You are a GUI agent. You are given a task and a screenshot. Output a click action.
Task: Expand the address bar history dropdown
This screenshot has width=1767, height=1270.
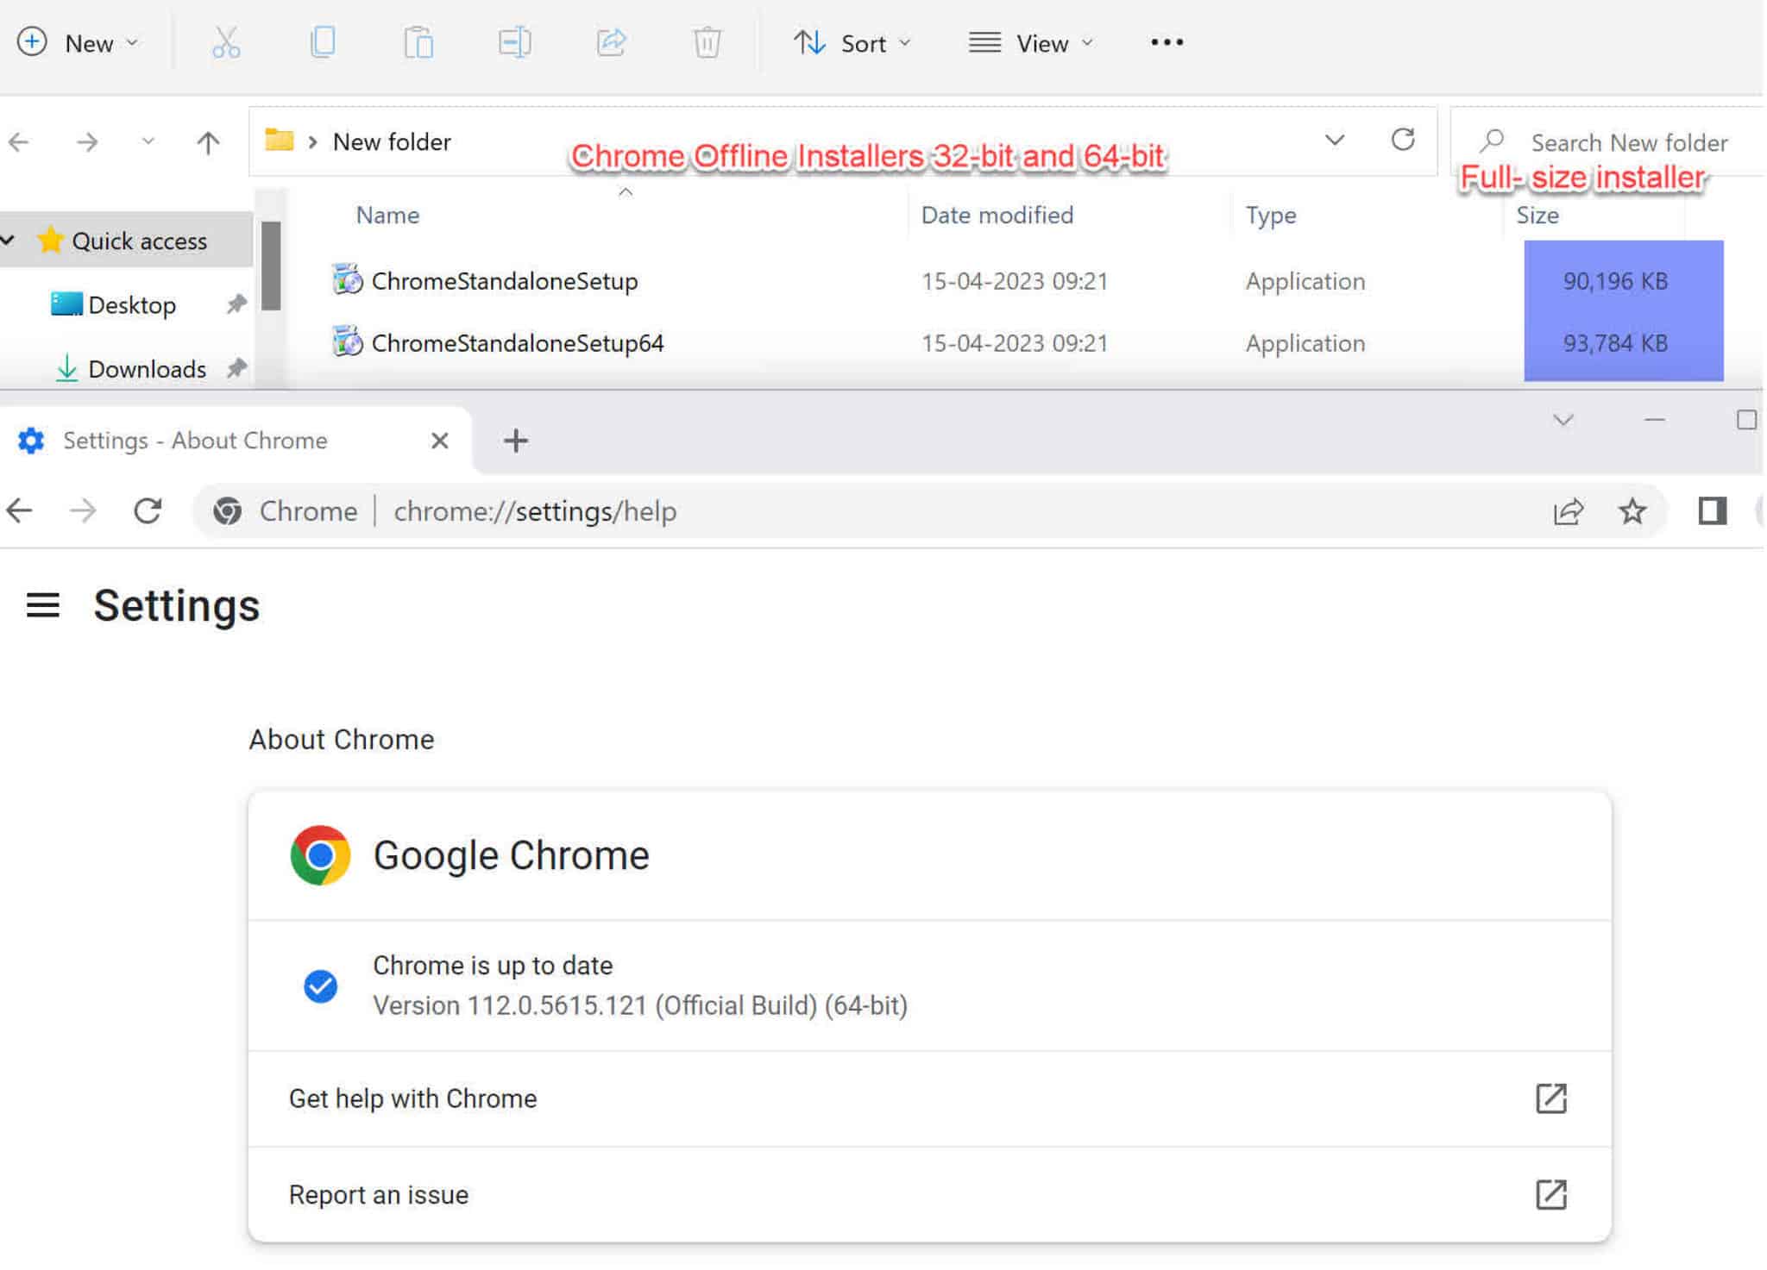point(1334,140)
